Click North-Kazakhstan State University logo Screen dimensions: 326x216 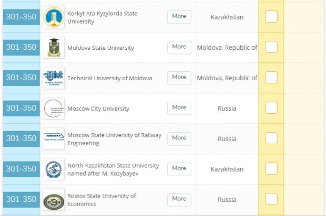coord(54,169)
